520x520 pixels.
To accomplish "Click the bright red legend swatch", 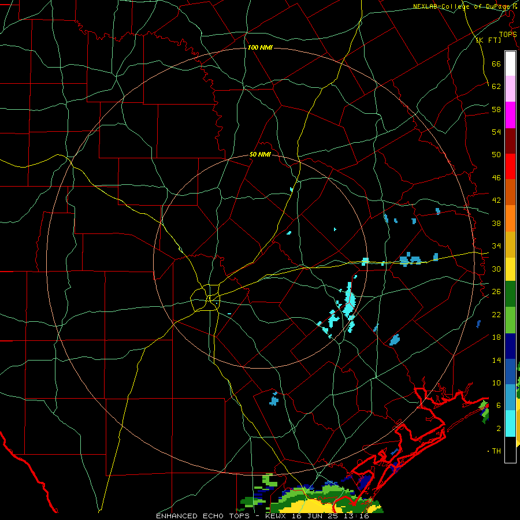I will pyautogui.click(x=510, y=166).
